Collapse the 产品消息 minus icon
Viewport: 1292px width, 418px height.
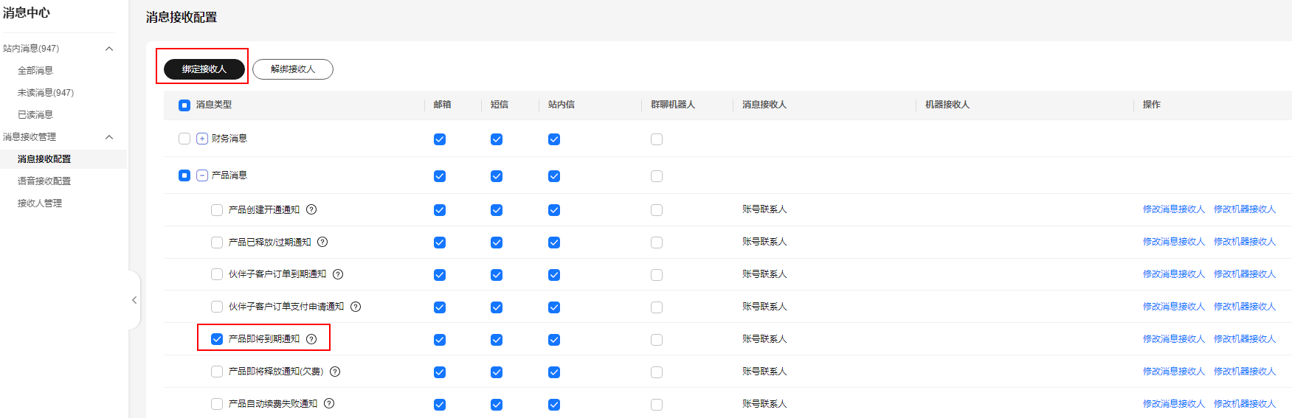202,175
